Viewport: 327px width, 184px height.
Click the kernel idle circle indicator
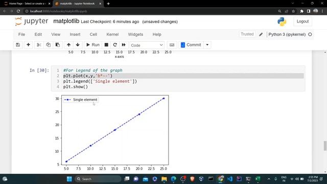(x=310, y=34)
